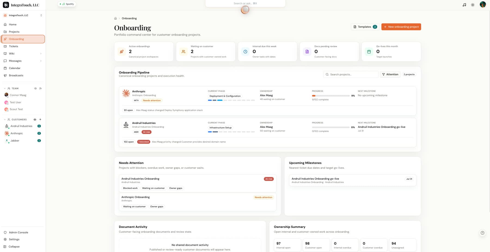Toggle the Attention filter

tap(390, 74)
